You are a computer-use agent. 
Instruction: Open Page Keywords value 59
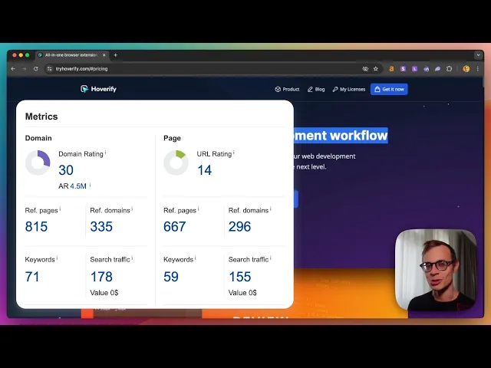click(x=171, y=277)
